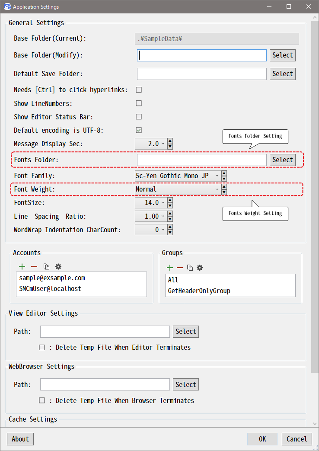Expand the FontSize combo box
319x451 pixels.
(x=150, y=203)
